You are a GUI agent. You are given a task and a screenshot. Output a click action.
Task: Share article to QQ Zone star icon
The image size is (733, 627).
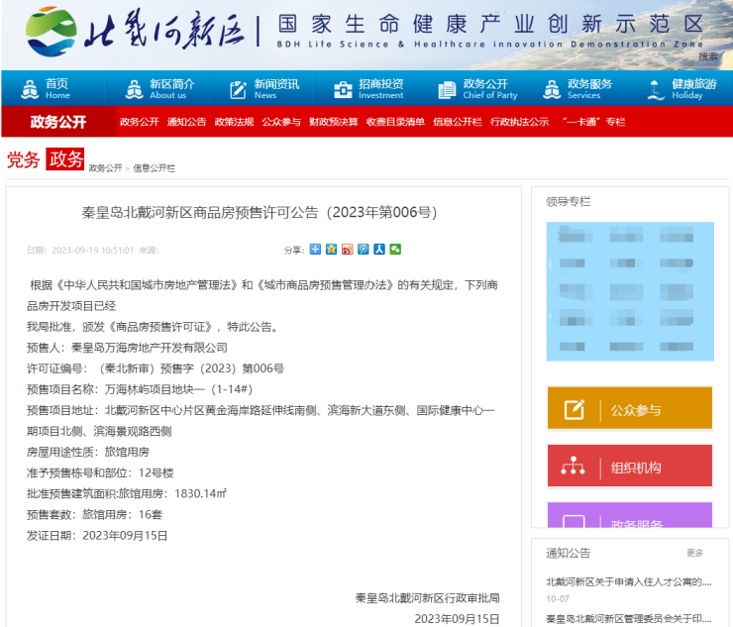(332, 250)
